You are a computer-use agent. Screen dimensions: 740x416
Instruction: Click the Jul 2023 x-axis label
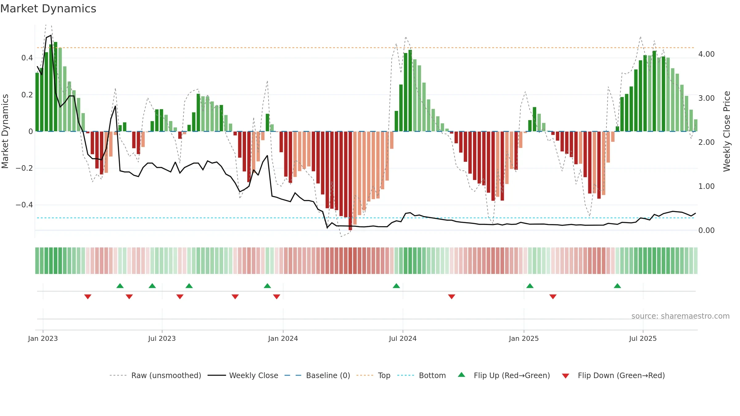tap(162, 338)
